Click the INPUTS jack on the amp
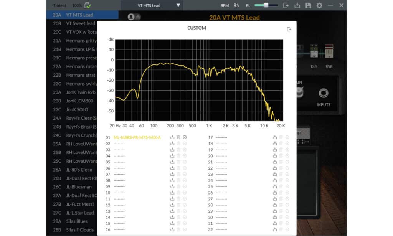 coord(323,93)
